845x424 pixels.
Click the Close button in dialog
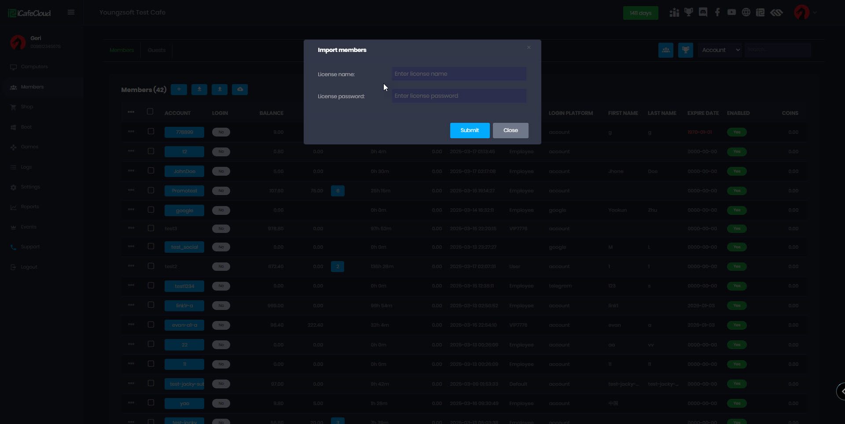coord(511,130)
